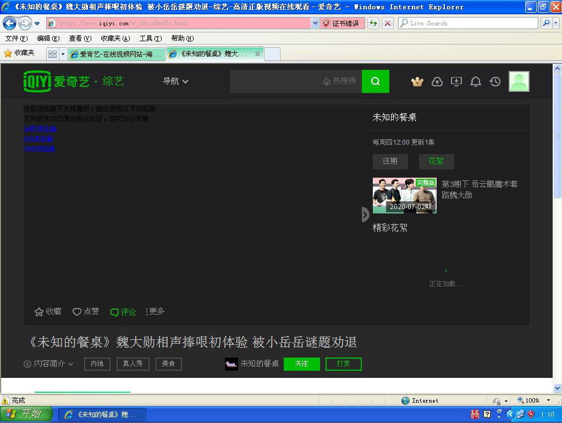The image size is (562, 423).
Task: Select the 往期 past episodes tab
Action: coord(390,161)
